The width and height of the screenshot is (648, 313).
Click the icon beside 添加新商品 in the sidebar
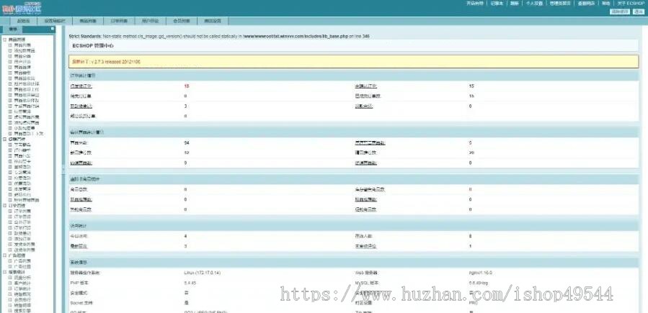coord(10,50)
